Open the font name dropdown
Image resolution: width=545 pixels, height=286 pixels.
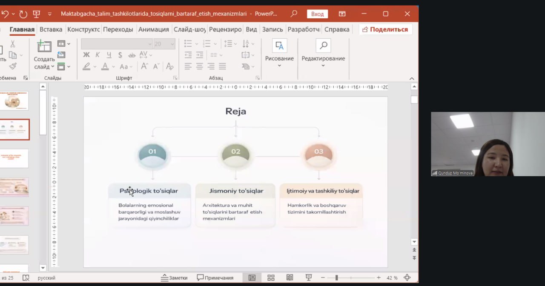149,44
